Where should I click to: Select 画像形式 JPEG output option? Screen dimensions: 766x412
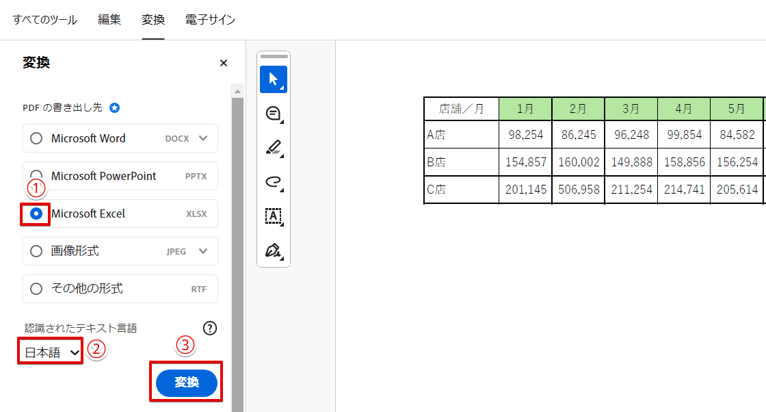click(x=36, y=251)
